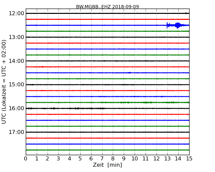Click the sharp onset spike of the blue event
This screenshot has height=172, width=215.
point(167,25)
